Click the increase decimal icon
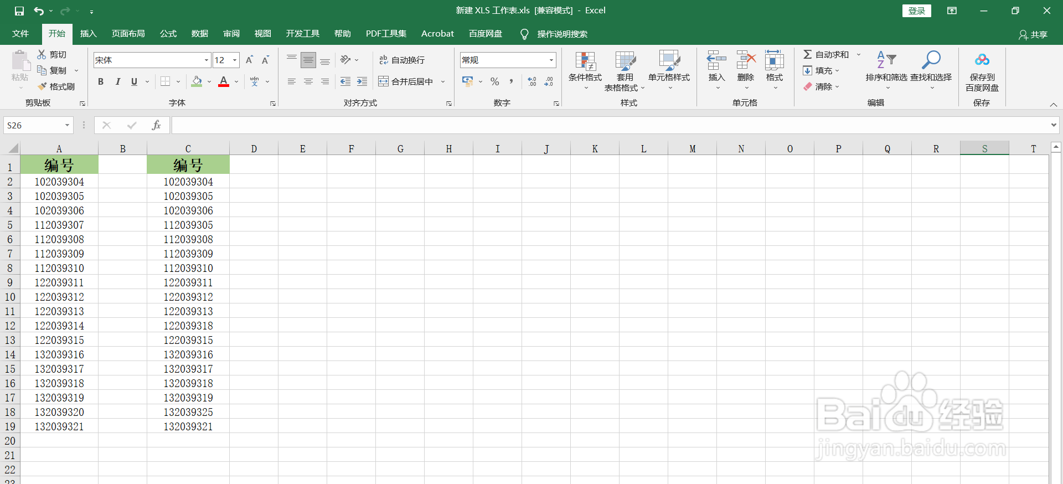The width and height of the screenshot is (1063, 484). [x=532, y=81]
